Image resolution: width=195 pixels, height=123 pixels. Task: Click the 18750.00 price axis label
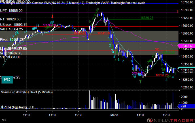coord(187,2)
